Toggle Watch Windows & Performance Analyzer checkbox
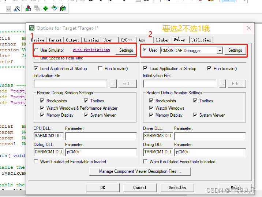This screenshot has width=262, height=197. click(42, 108)
